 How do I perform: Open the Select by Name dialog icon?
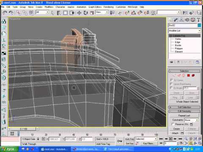(x=59, y=13)
